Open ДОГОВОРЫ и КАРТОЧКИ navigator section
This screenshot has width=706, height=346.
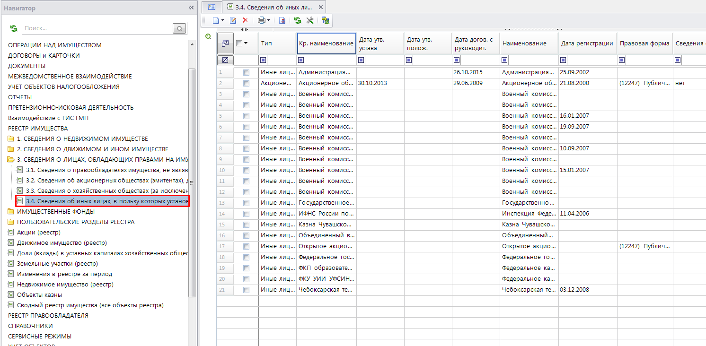click(44, 56)
